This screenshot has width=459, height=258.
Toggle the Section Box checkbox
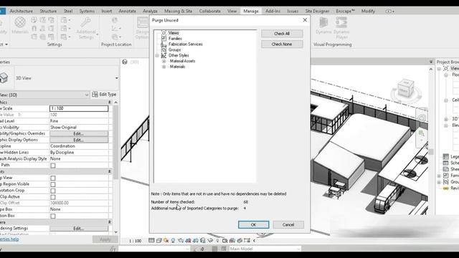(53, 216)
